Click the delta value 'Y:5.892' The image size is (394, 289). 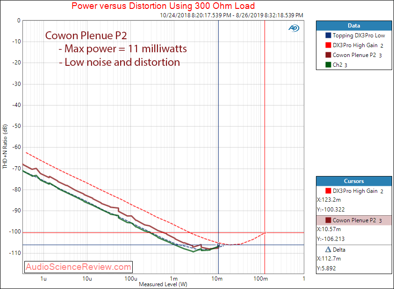click(326, 268)
